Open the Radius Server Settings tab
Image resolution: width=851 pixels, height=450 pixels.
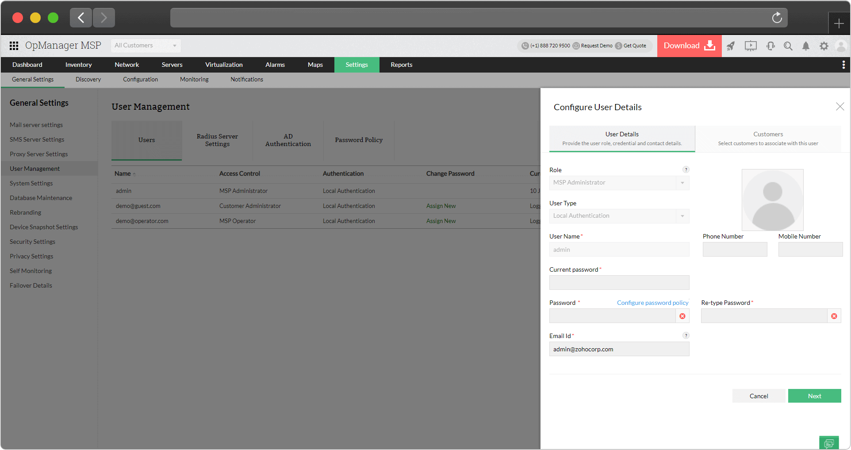pyautogui.click(x=217, y=140)
